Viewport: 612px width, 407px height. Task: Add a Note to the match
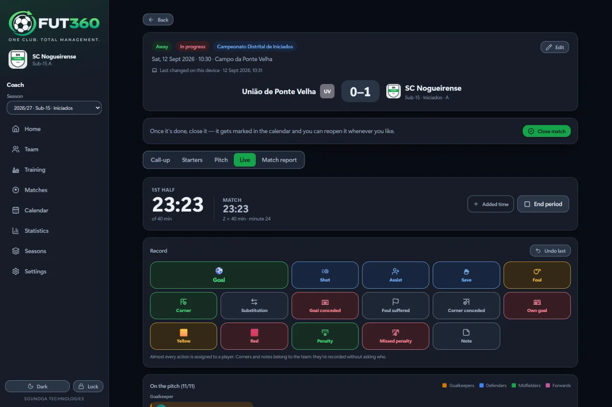pyautogui.click(x=466, y=336)
